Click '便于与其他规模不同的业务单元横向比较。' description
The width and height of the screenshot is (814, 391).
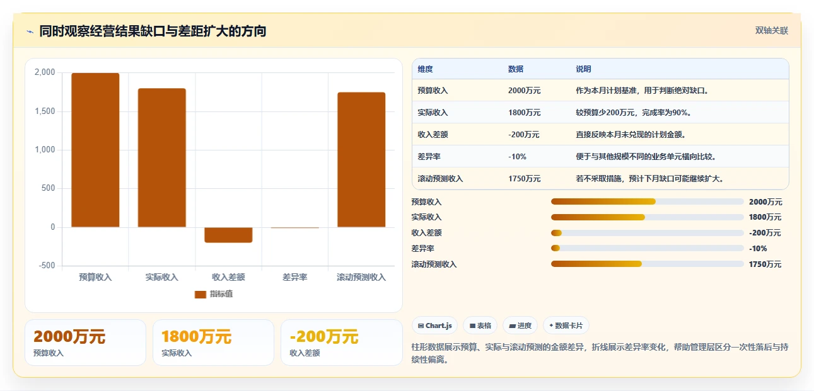tap(647, 157)
